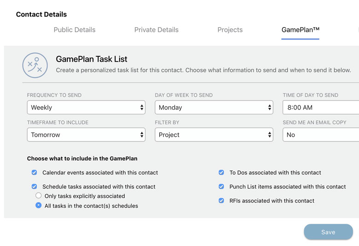The image size is (359, 246).
Task: Click the SEND ME AN EMAIL COPY label
Action: click(314, 123)
